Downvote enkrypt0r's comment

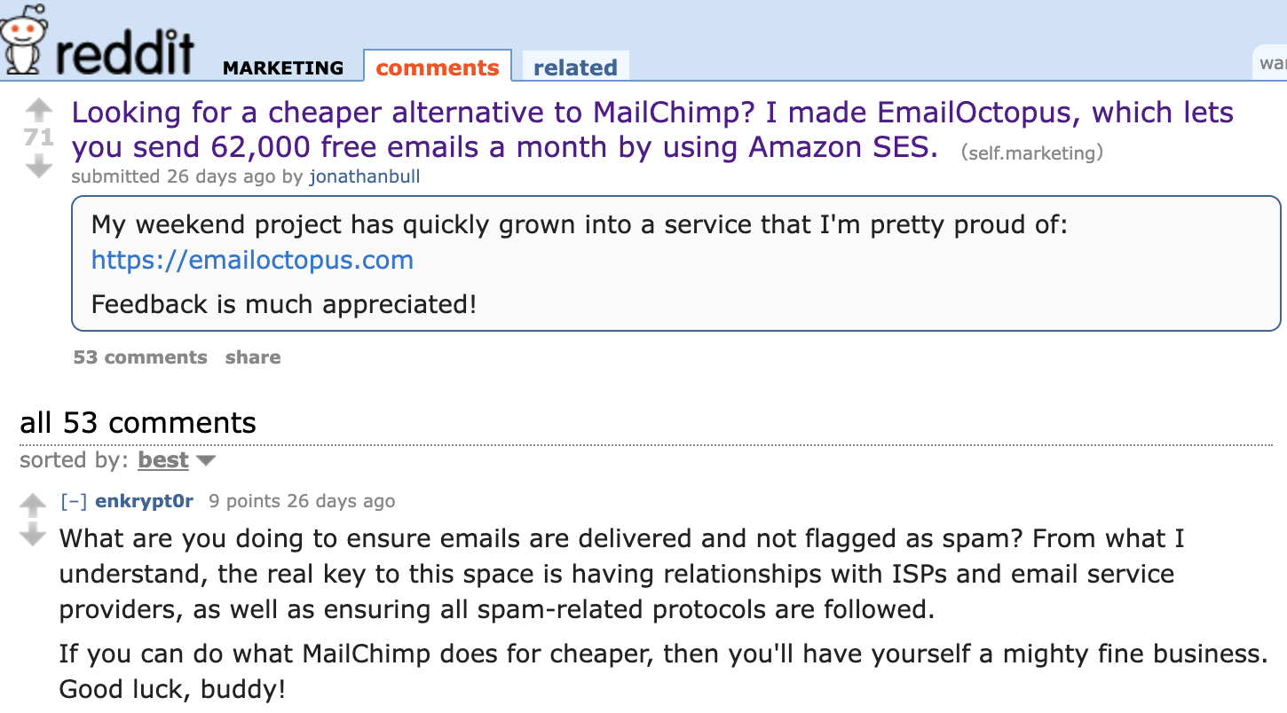[x=32, y=536]
